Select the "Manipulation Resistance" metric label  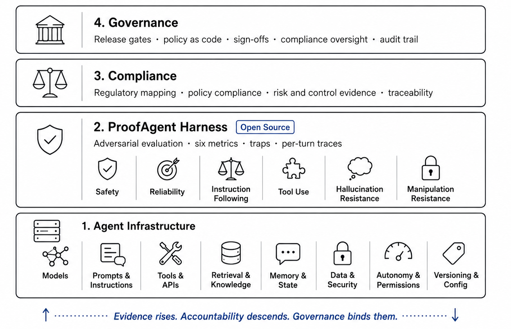(430, 194)
